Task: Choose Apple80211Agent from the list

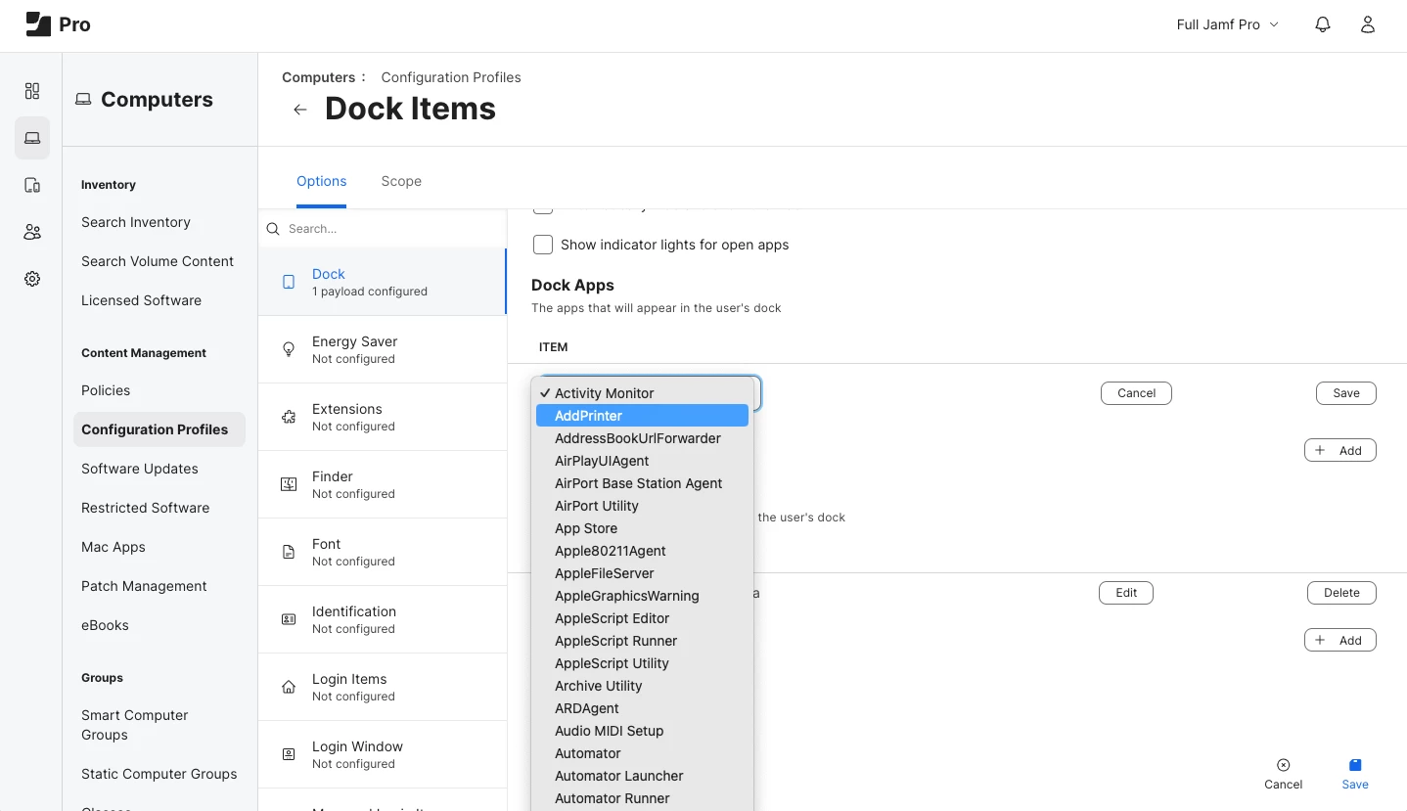Action: click(x=642, y=551)
